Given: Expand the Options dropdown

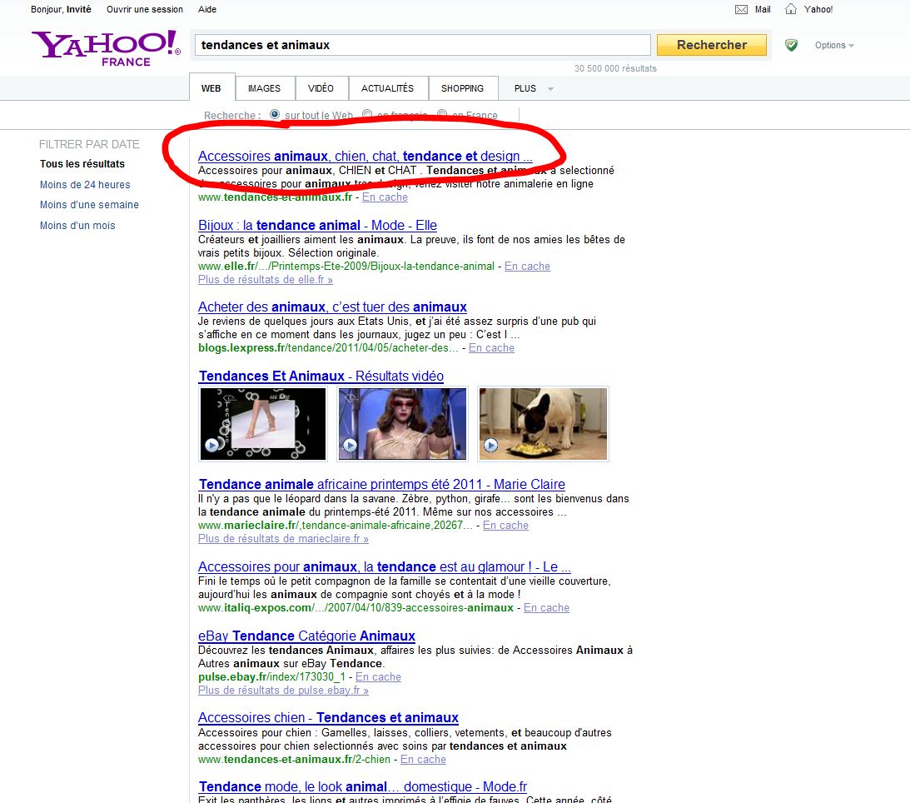Looking at the screenshot, I should (x=834, y=45).
